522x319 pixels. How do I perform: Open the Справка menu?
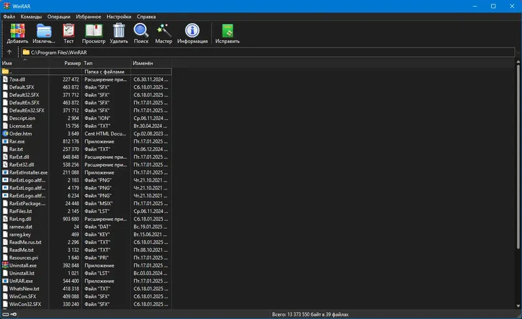(x=146, y=17)
